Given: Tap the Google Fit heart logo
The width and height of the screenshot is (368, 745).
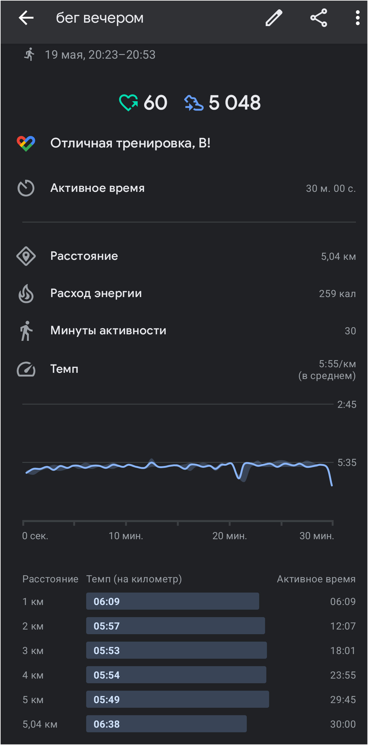Looking at the screenshot, I should (26, 143).
